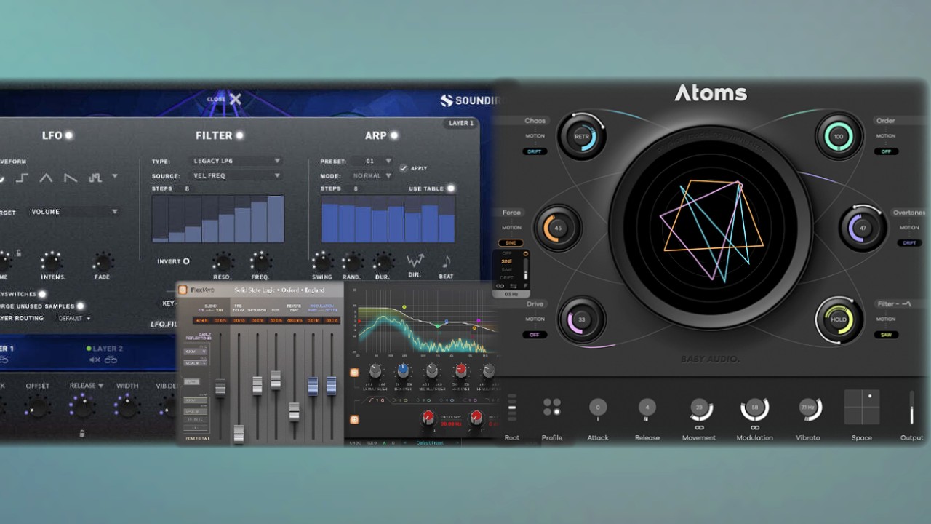
Task: Close the Soundiron panel with the X icon
Action: 235,99
